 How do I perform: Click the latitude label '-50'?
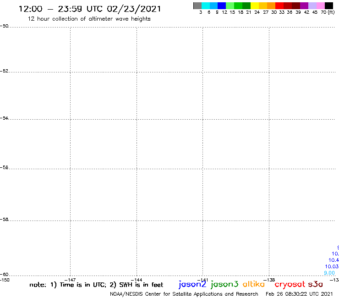tap(4, 26)
